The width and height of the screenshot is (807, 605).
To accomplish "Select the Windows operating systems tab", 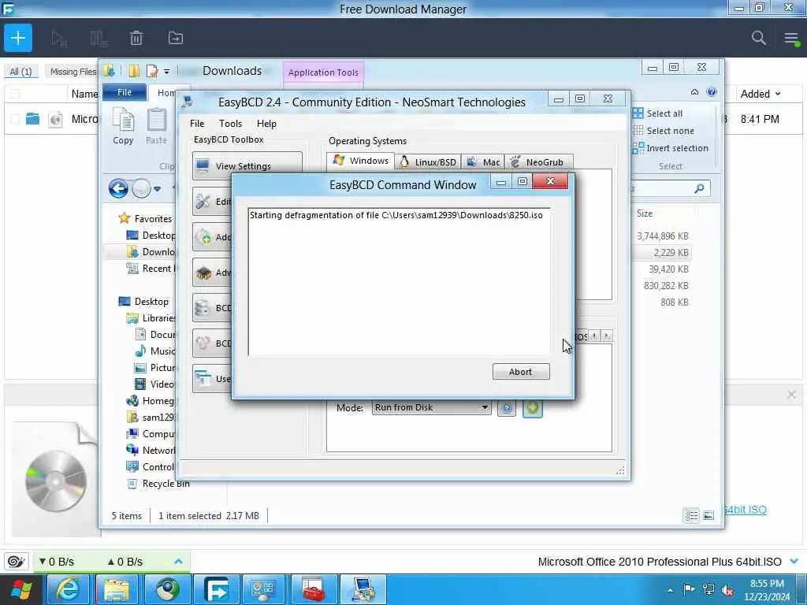I will tap(360, 161).
